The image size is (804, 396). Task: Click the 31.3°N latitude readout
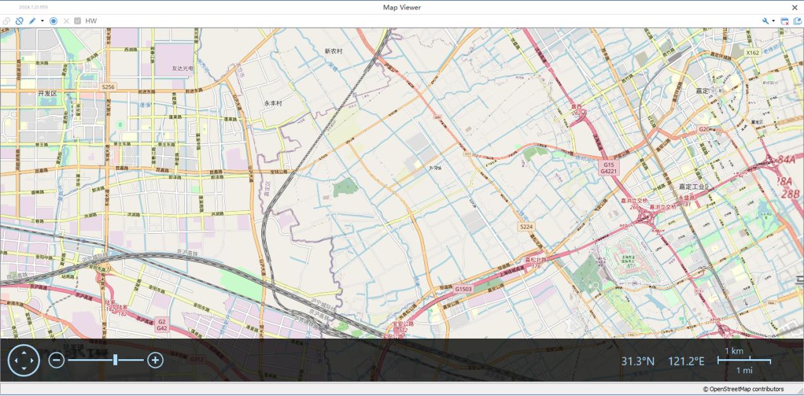pos(638,361)
